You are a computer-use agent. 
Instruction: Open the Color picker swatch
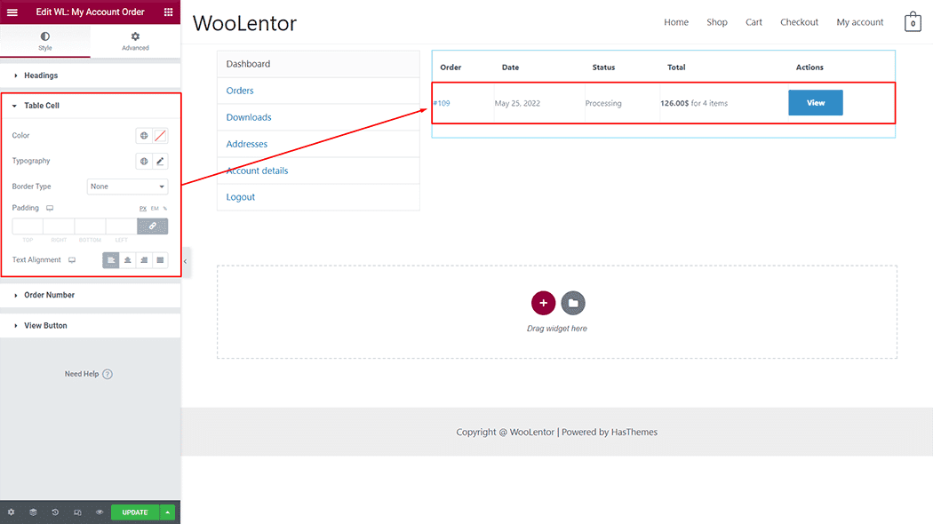point(160,136)
